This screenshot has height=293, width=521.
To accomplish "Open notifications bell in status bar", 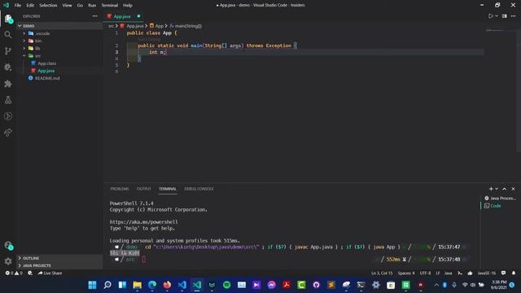I will pos(514,273).
